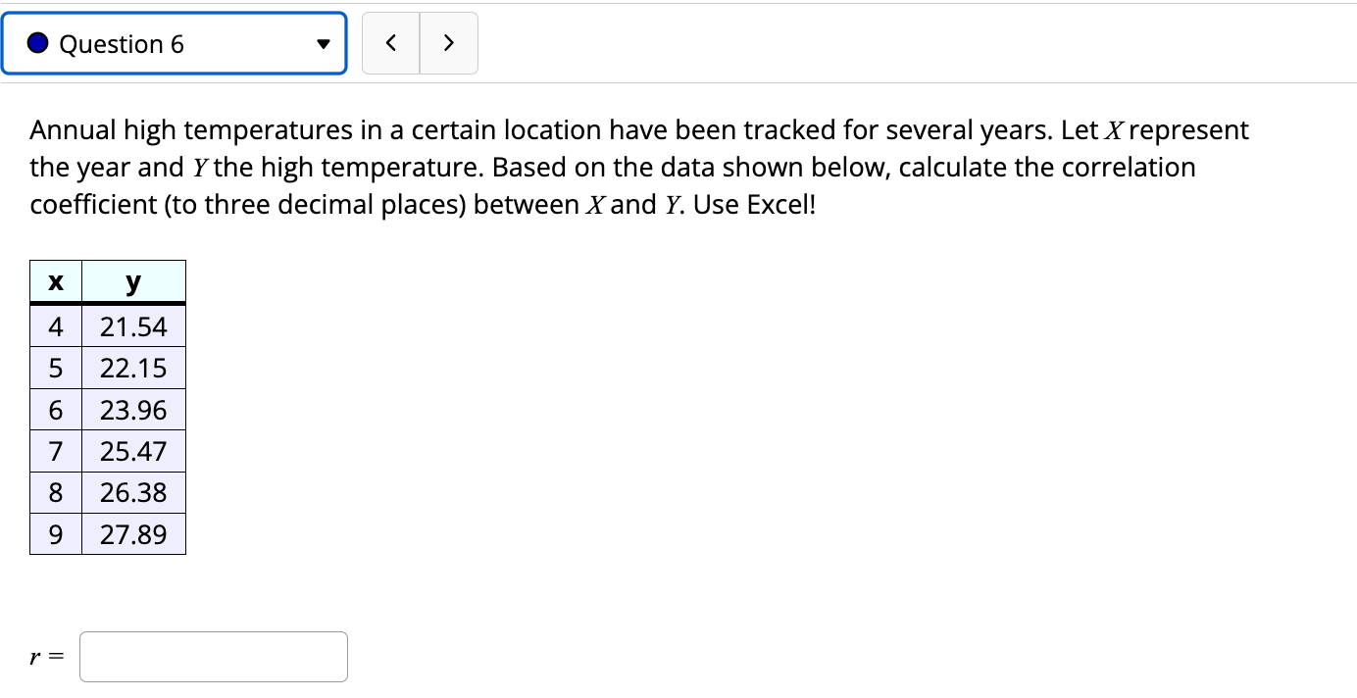
Task: Click the dropdown caret inside Question 6 box
Action: click(324, 43)
